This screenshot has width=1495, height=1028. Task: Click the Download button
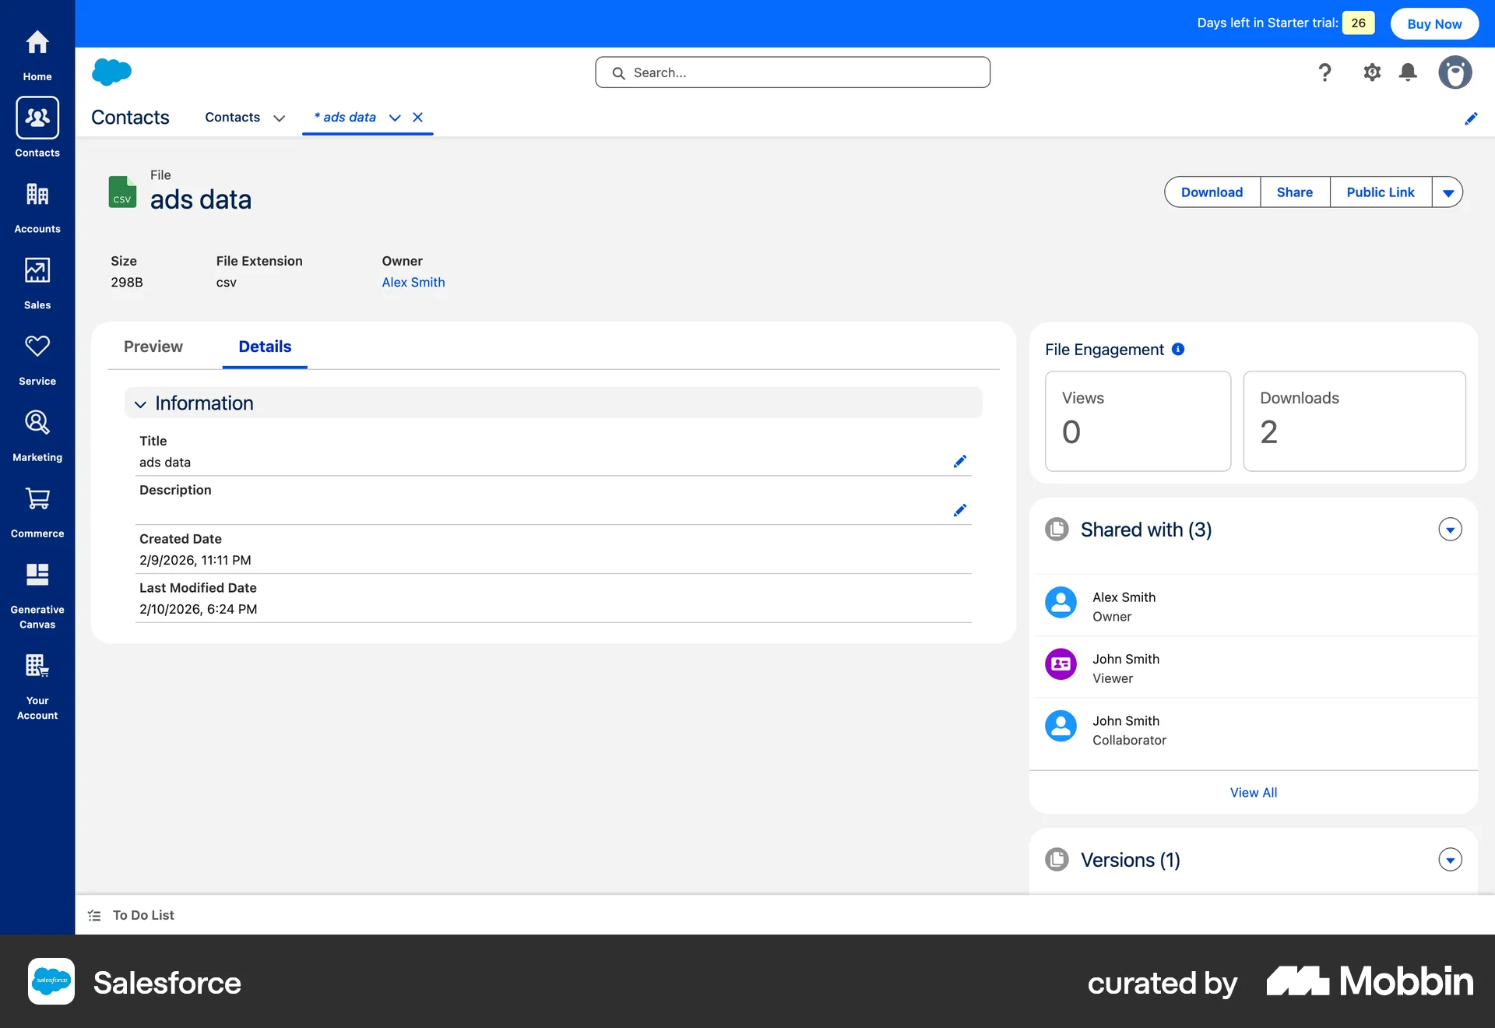1212,192
